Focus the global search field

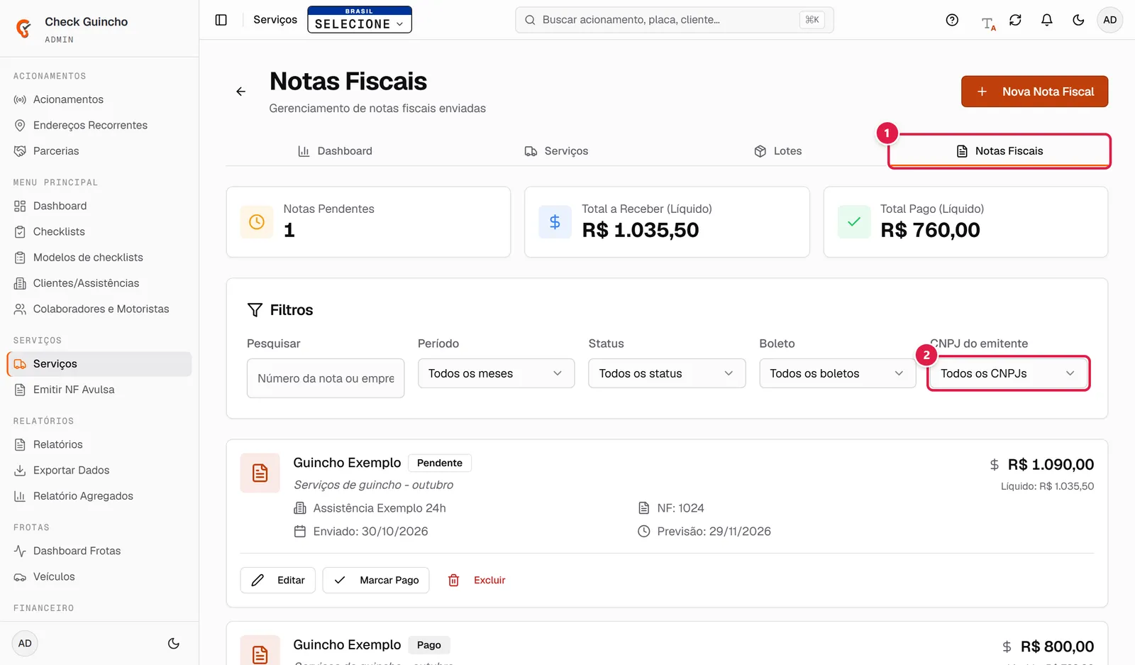point(675,20)
